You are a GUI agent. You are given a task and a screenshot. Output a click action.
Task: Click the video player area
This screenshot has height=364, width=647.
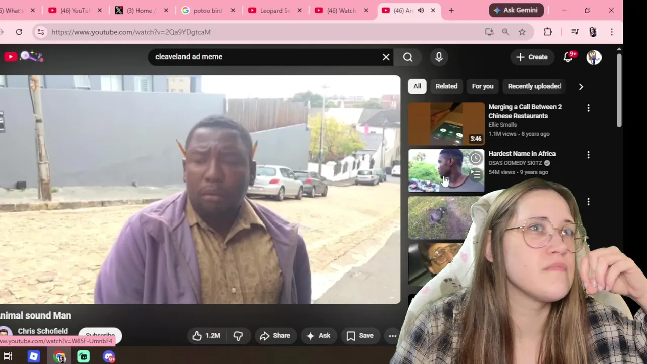tap(200, 190)
